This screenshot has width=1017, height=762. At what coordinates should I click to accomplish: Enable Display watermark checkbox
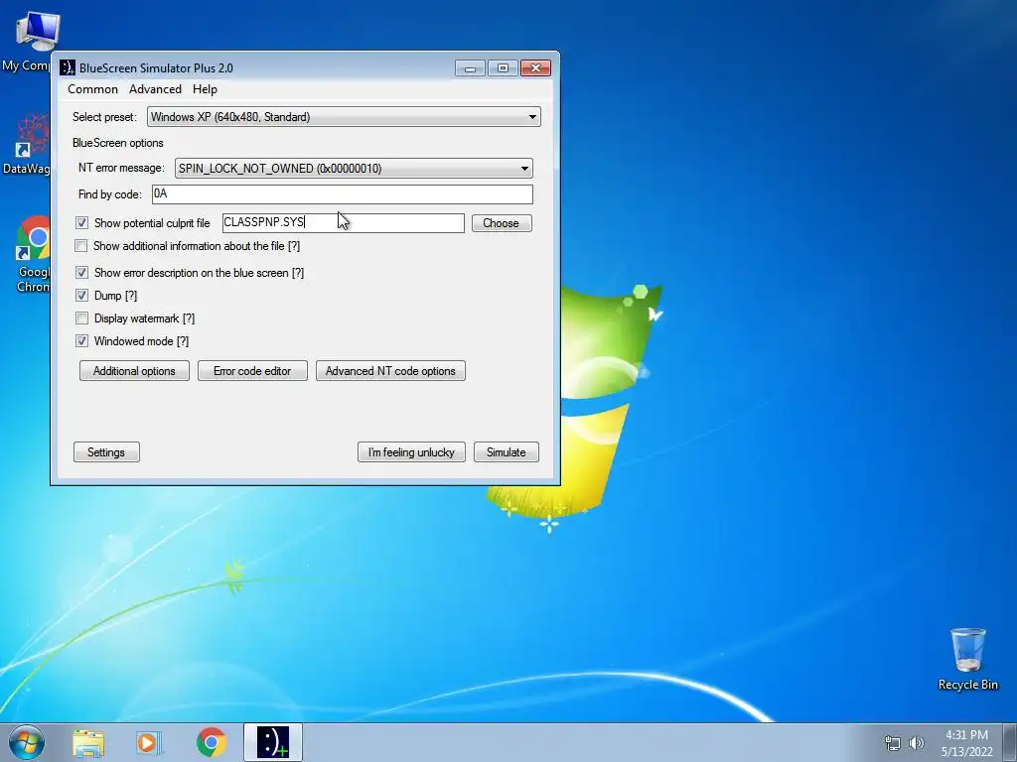point(81,318)
